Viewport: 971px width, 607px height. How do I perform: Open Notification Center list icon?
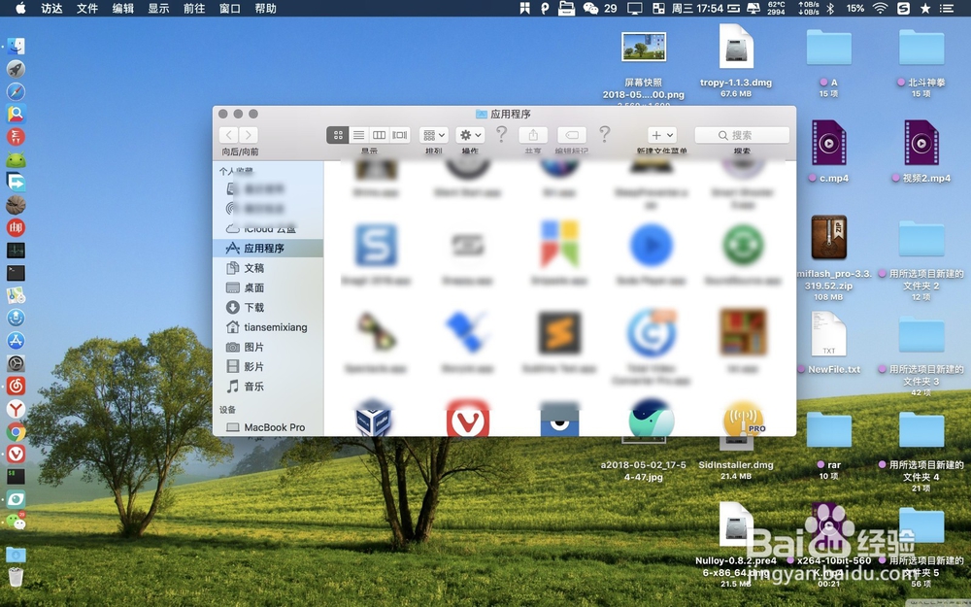(946, 8)
